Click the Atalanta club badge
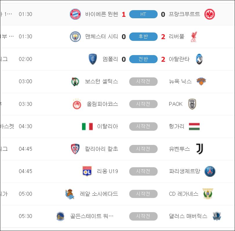Viewport: 235px width, 231px height. click(199, 59)
